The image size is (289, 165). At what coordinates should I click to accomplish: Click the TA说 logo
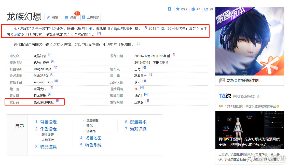tap(225, 96)
